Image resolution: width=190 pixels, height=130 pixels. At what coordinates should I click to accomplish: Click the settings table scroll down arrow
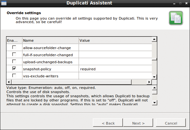[154, 77]
